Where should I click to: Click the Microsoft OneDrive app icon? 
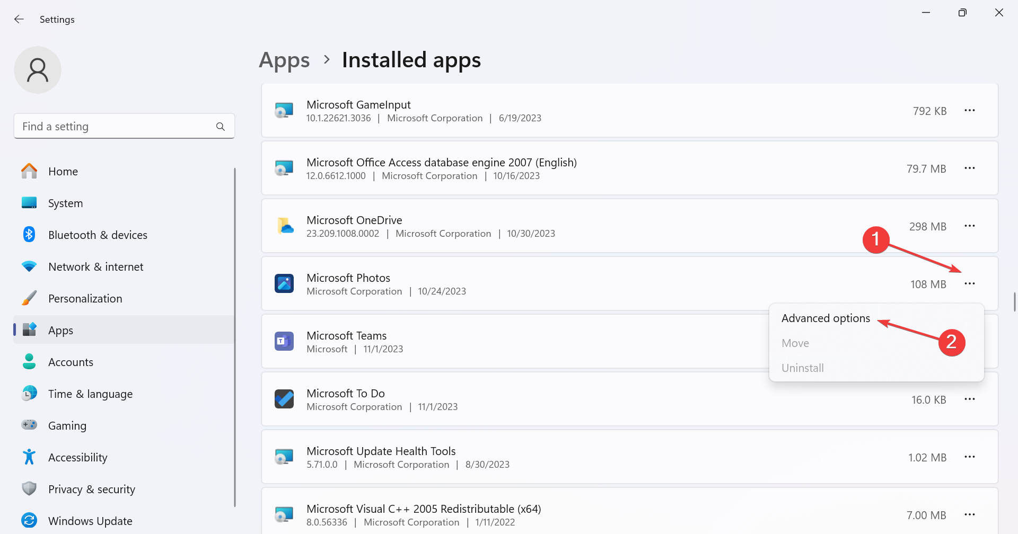click(x=284, y=226)
